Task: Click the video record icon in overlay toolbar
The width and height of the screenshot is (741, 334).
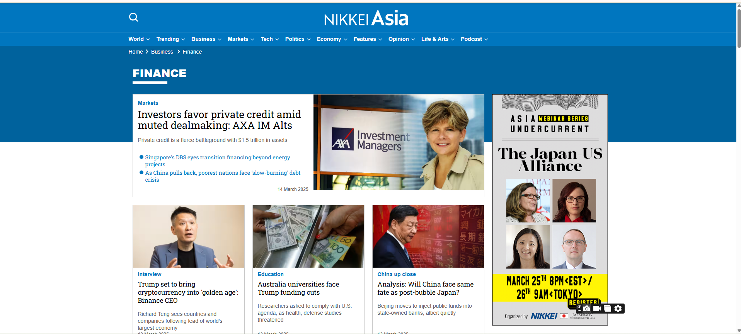Action: tap(597, 309)
